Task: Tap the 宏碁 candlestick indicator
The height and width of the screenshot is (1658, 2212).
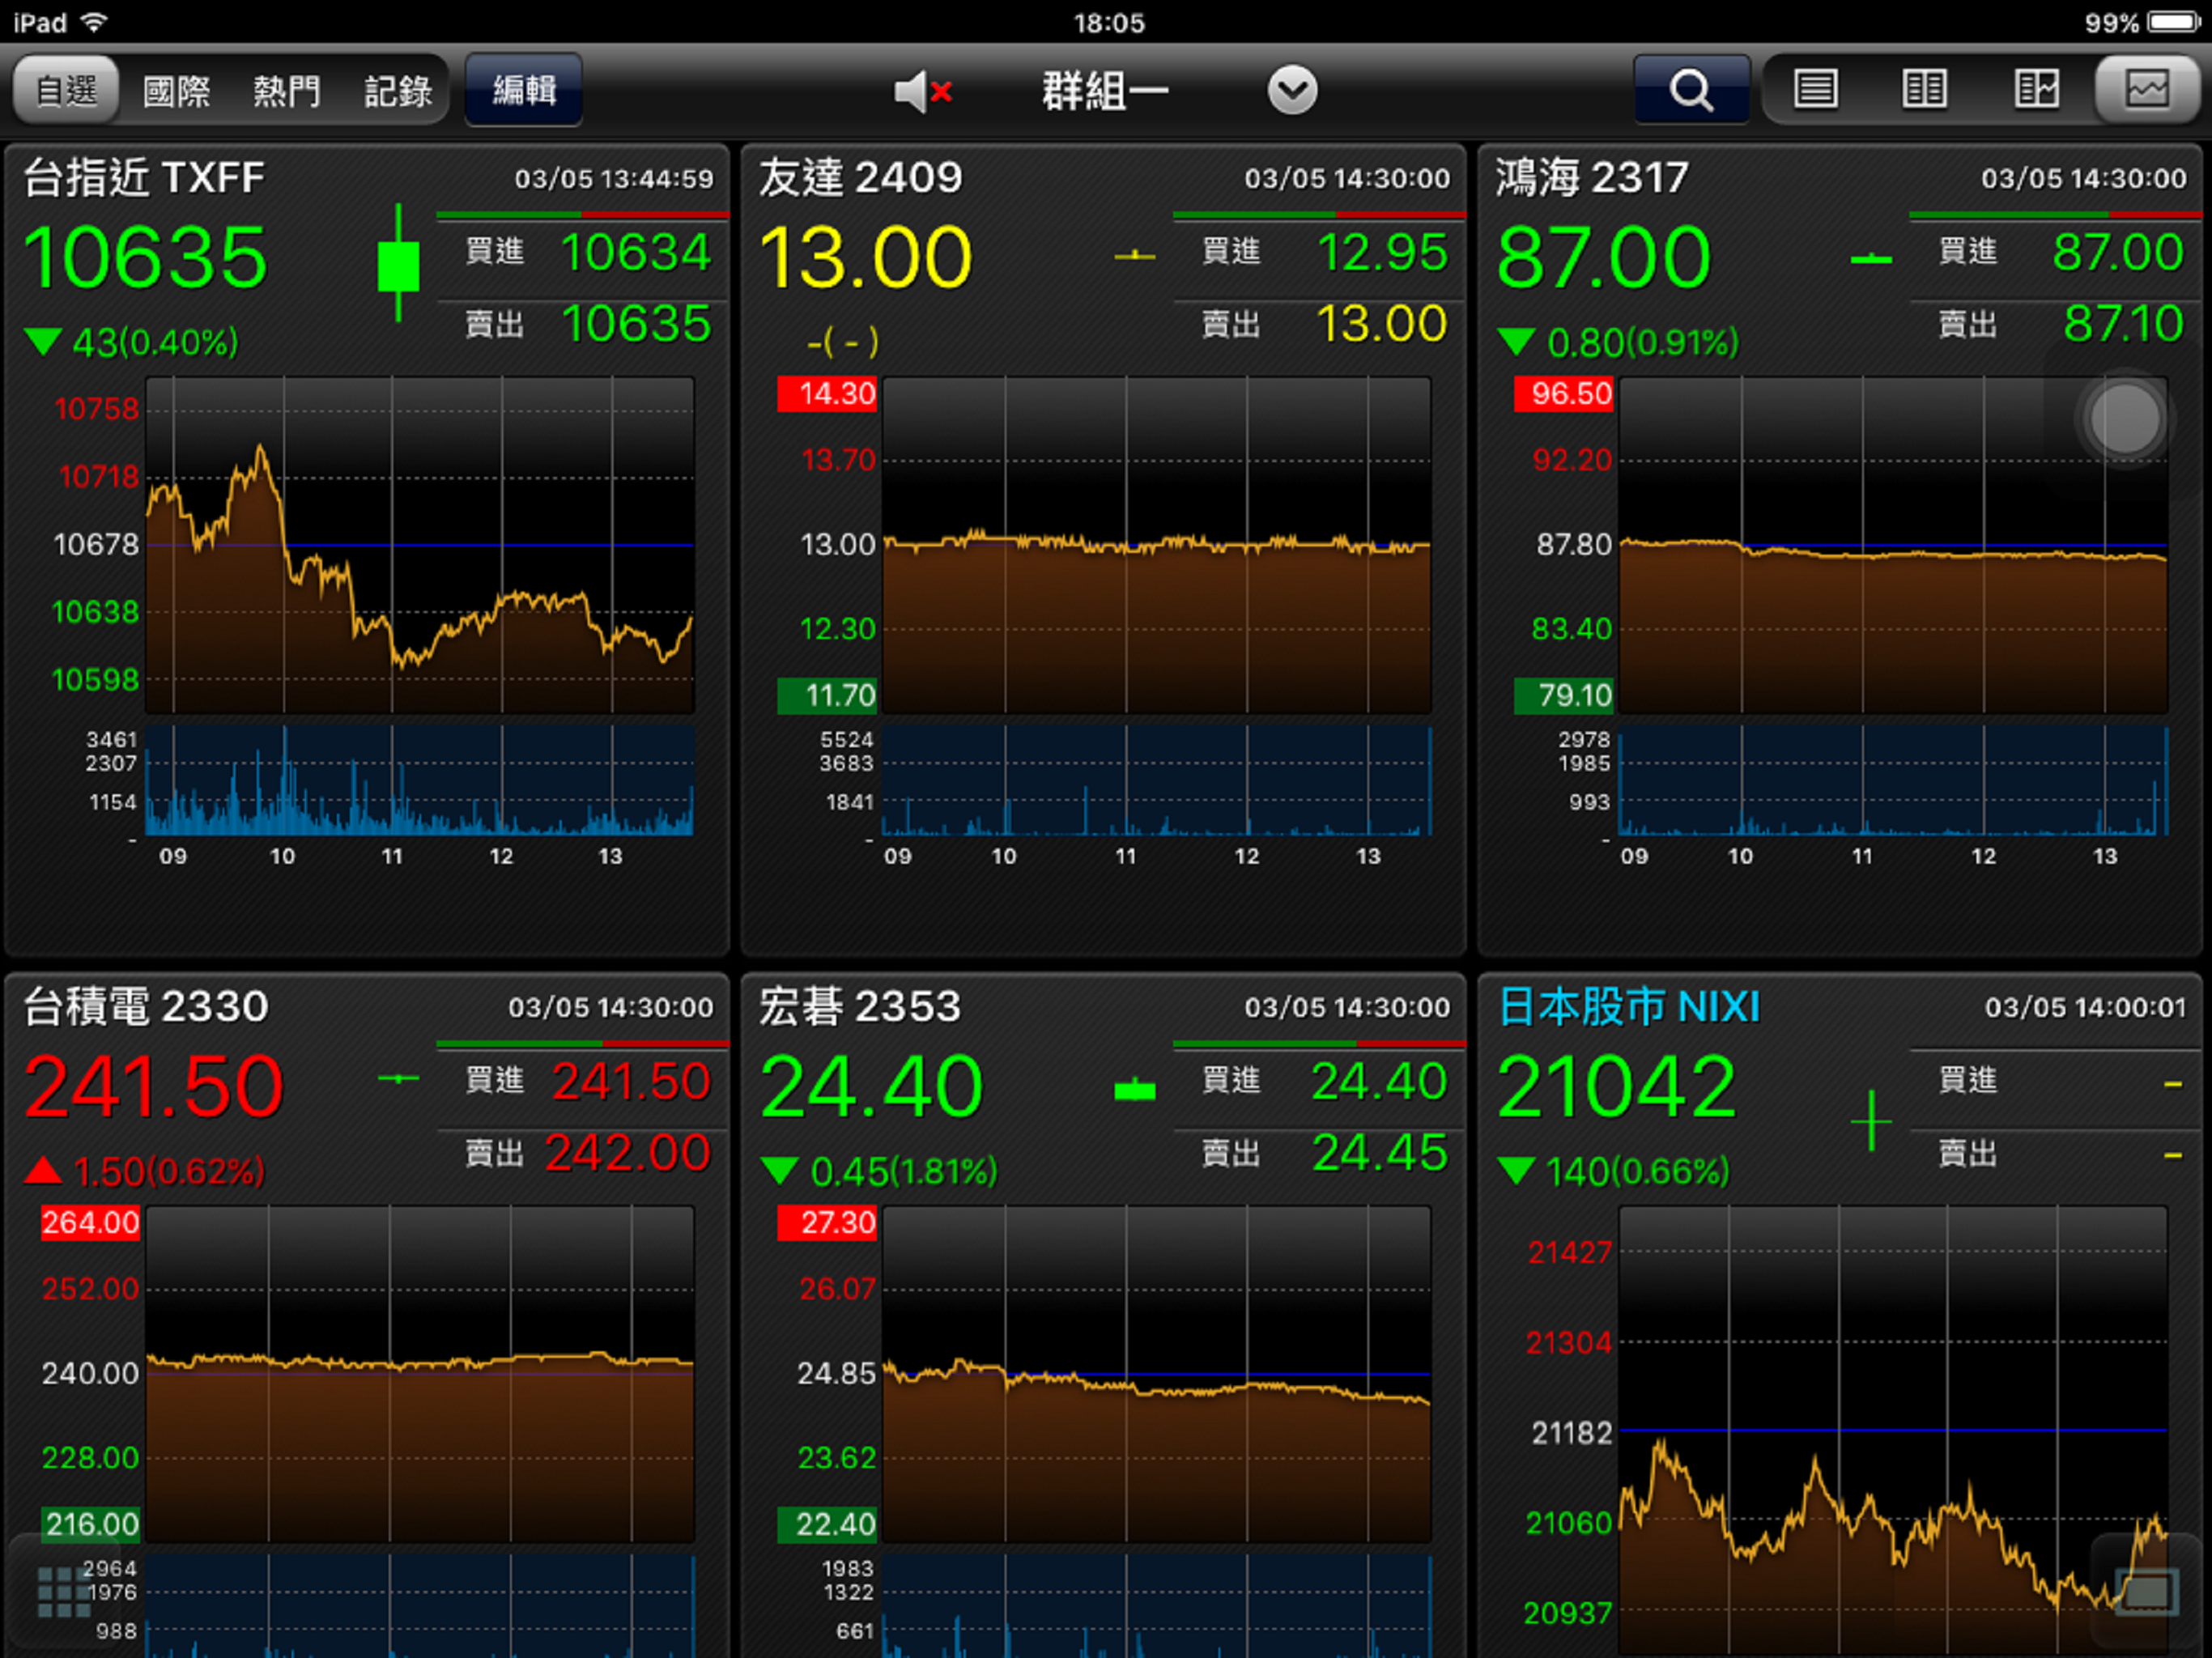Action: [1135, 1089]
